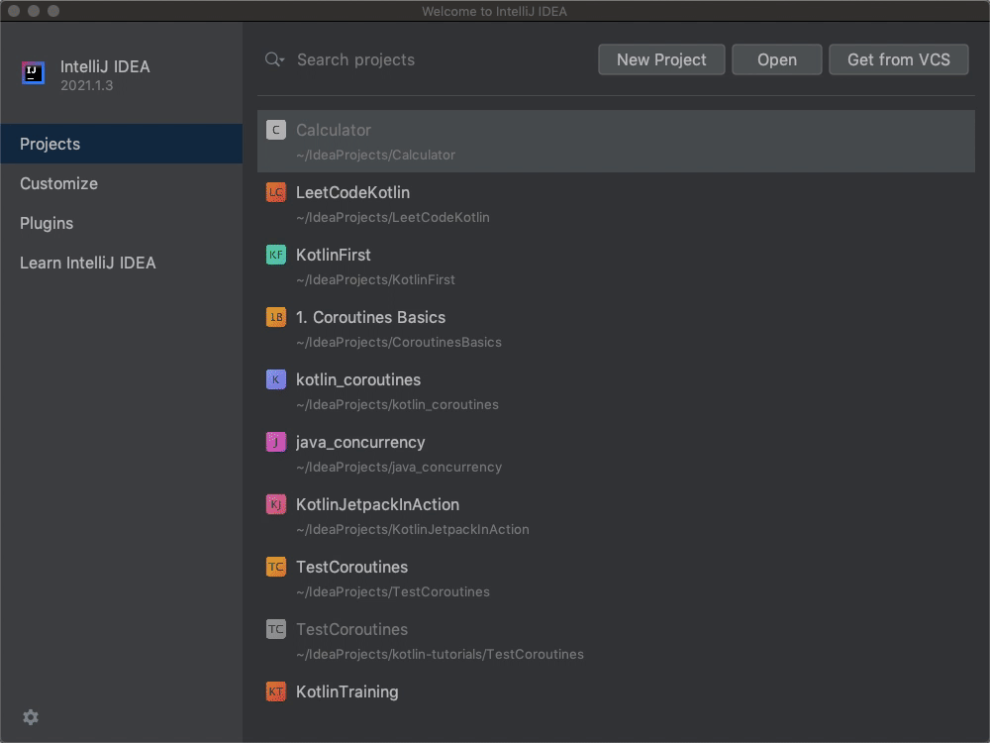Screen dimensions: 990x743
Task: Click the Calculator project C icon
Action: [276, 130]
